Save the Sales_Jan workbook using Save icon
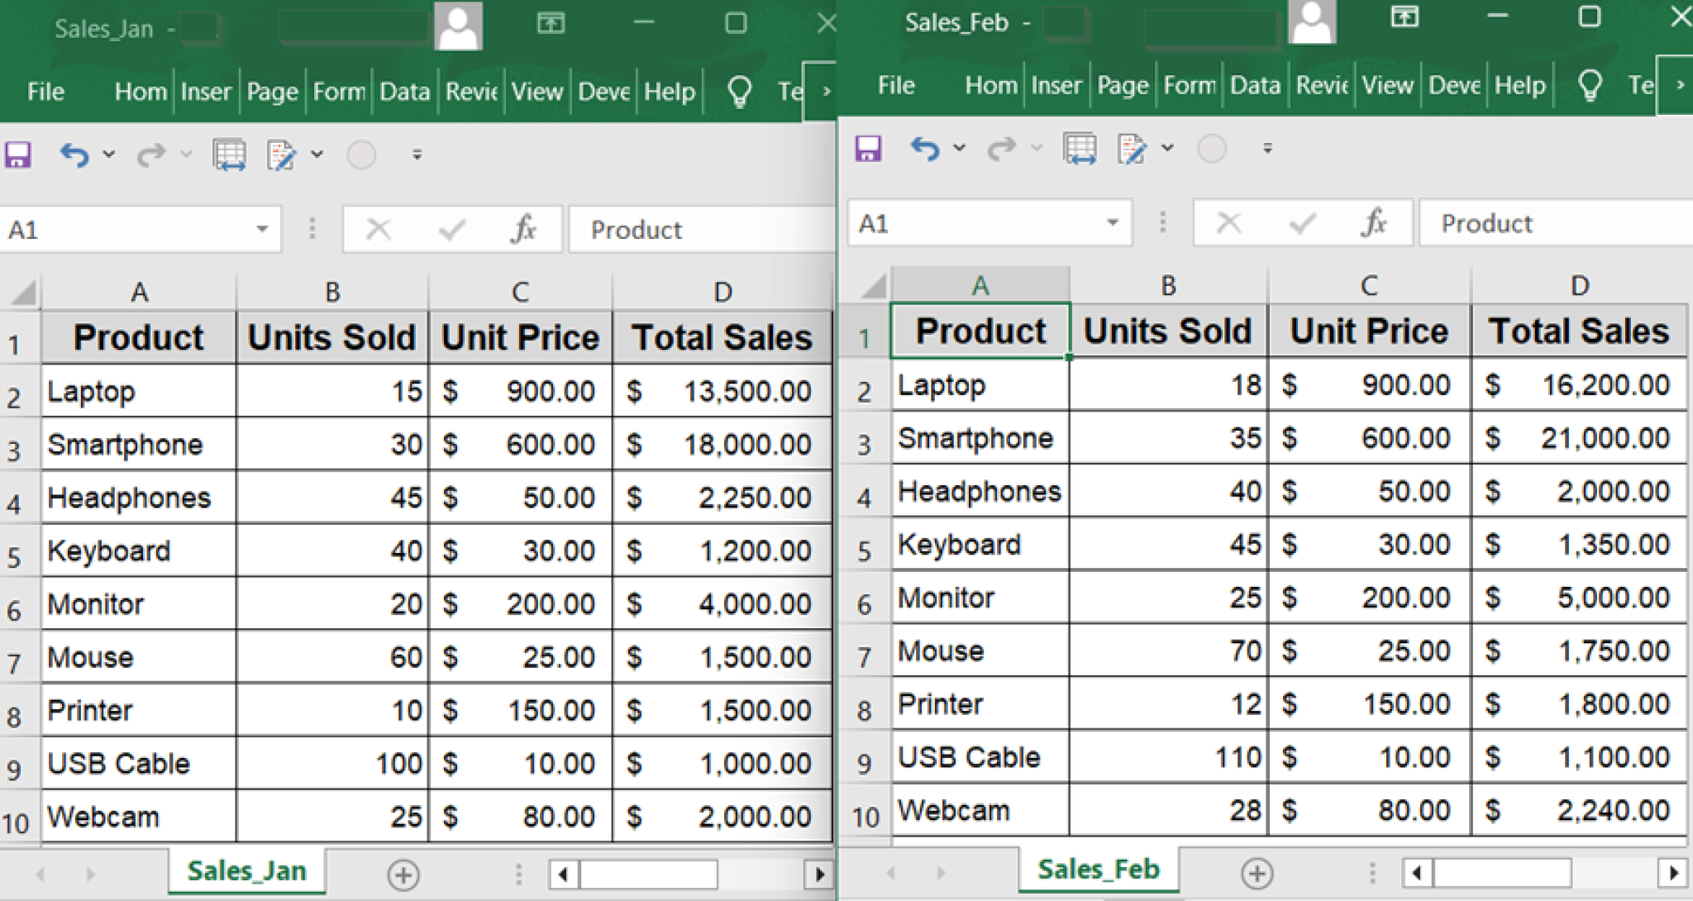1693x901 pixels. [17, 154]
